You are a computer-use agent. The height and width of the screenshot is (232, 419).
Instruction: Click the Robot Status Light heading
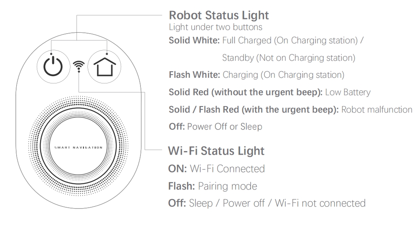[219, 15]
